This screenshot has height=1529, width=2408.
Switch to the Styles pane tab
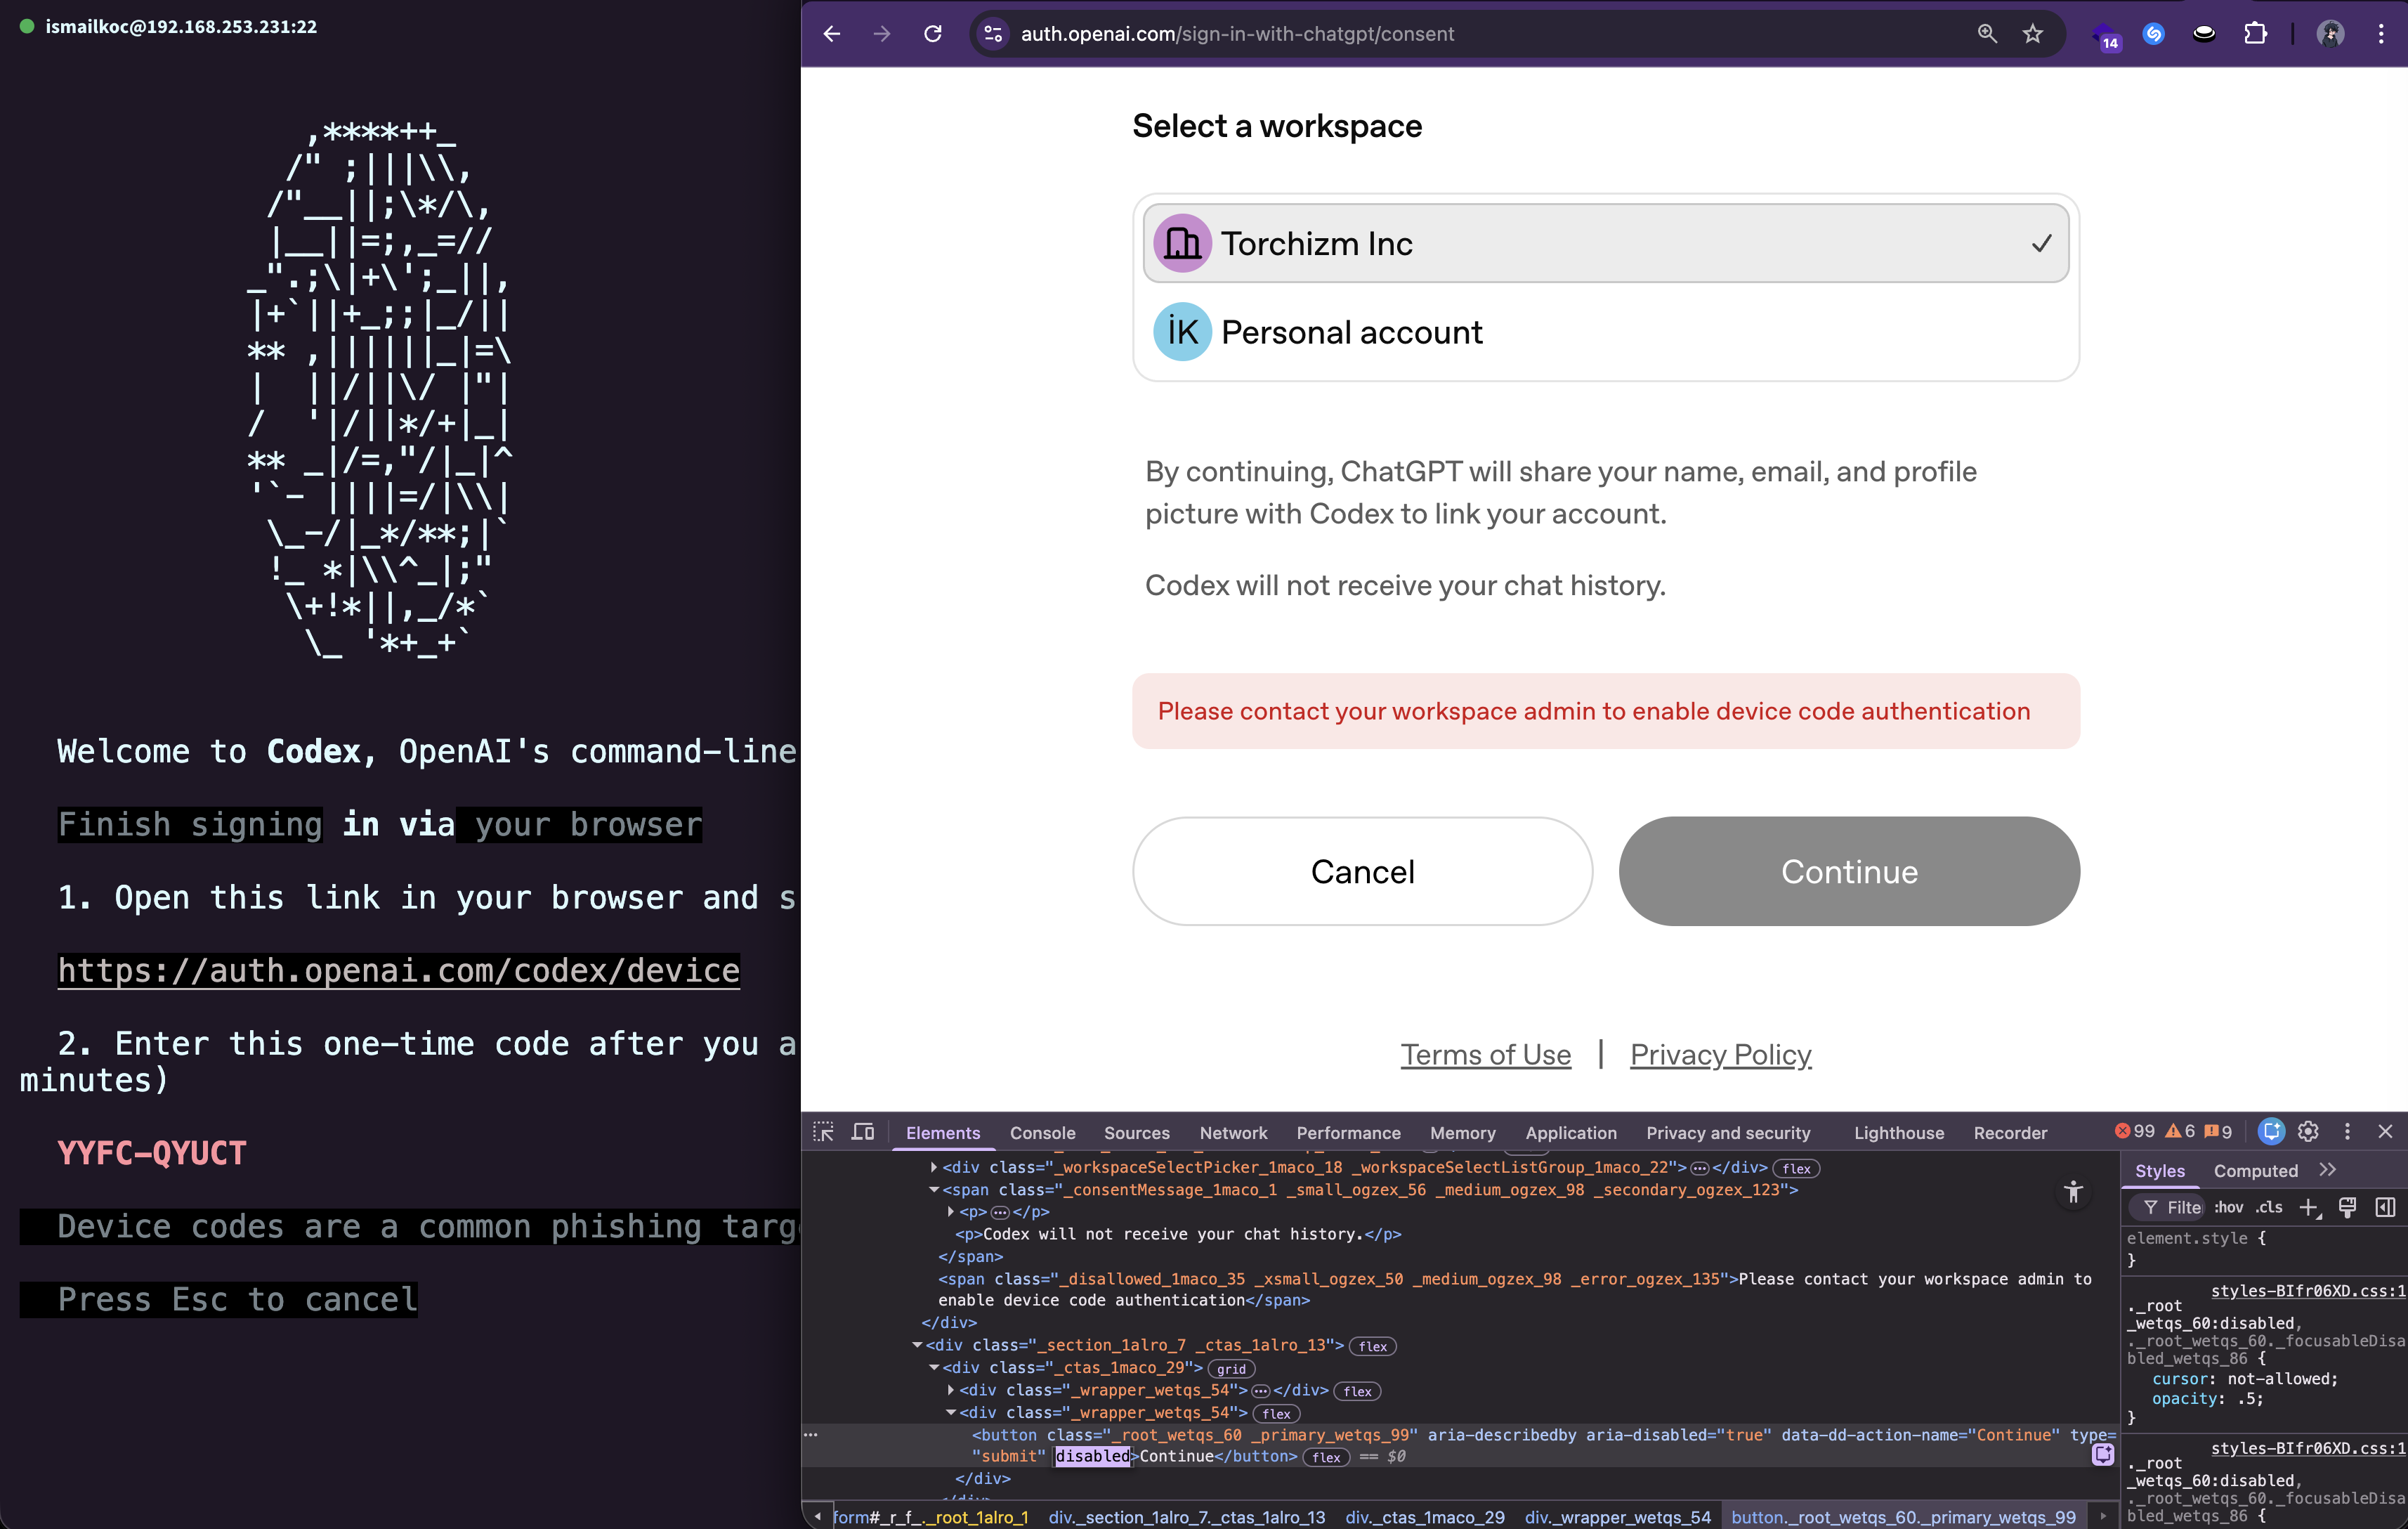pos(2160,1171)
